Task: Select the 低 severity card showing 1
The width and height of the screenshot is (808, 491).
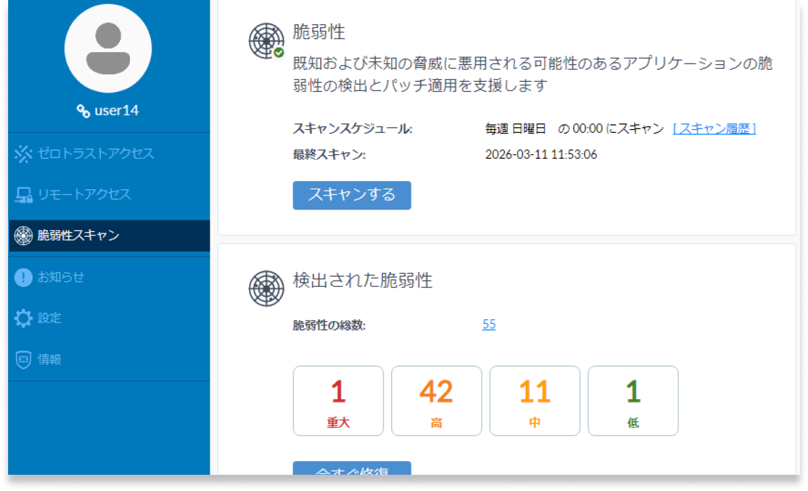Action: 633,401
